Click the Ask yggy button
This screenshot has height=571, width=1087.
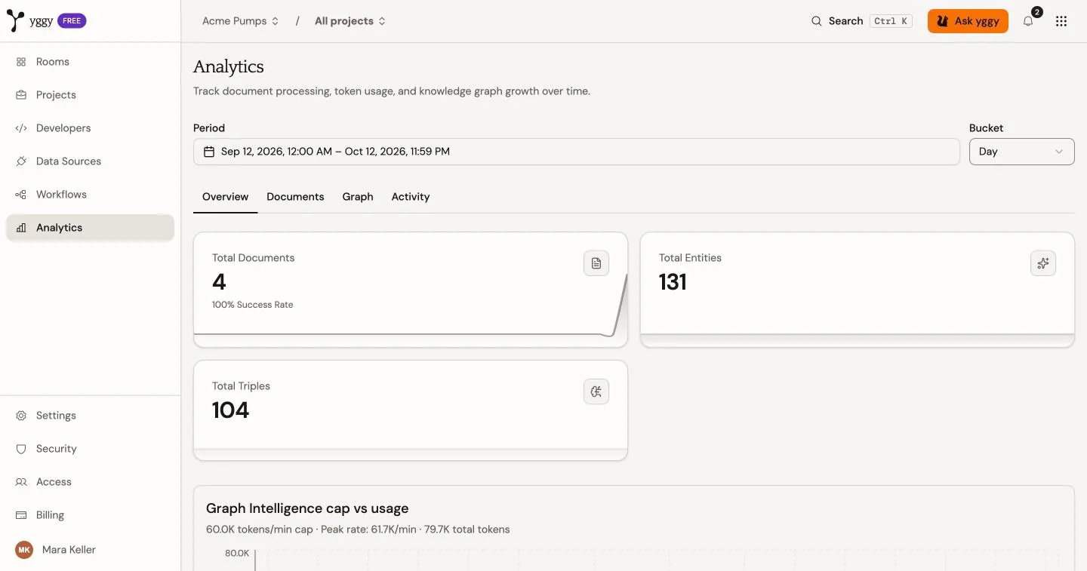tap(968, 21)
